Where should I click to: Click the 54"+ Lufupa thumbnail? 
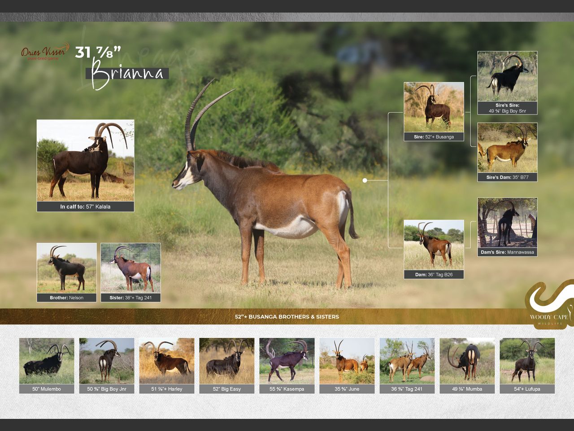pyautogui.click(x=527, y=361)
